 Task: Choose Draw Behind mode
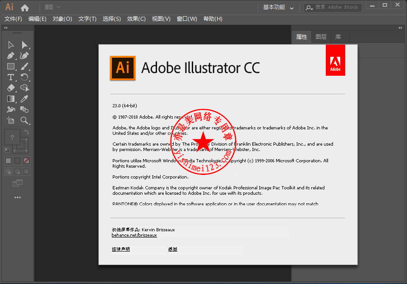[18, 172]
